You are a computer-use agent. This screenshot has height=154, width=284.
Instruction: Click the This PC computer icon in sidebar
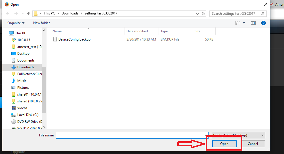click(x=11, y=33)
